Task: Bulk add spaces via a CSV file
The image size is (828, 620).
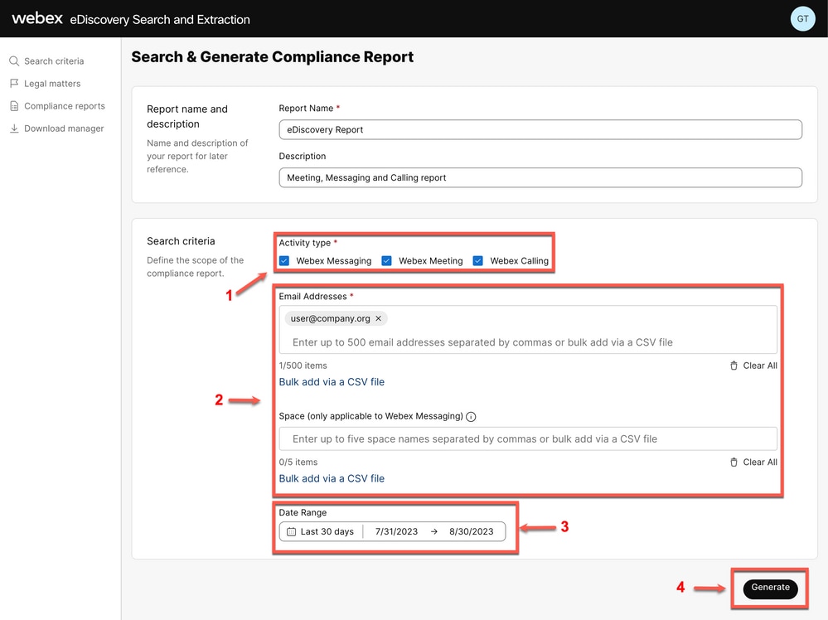Action: (x=332, y=478)
